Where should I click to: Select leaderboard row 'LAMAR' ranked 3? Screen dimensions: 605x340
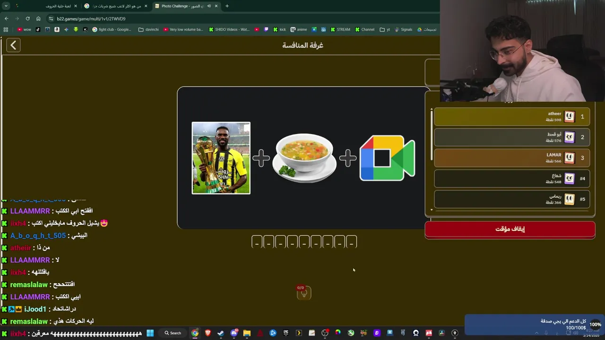click(512, 158)
